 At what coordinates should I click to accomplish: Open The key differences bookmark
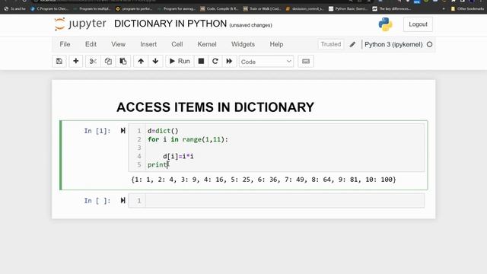[x=392, y=8]
